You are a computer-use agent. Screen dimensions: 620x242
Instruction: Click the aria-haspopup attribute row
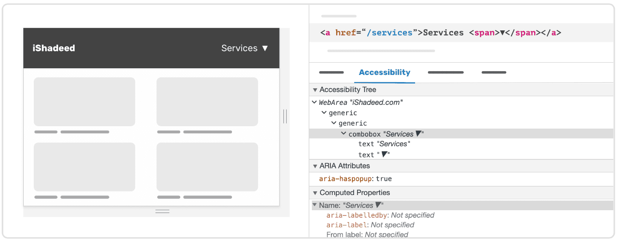pyautogui.click(x=355, y=179)
